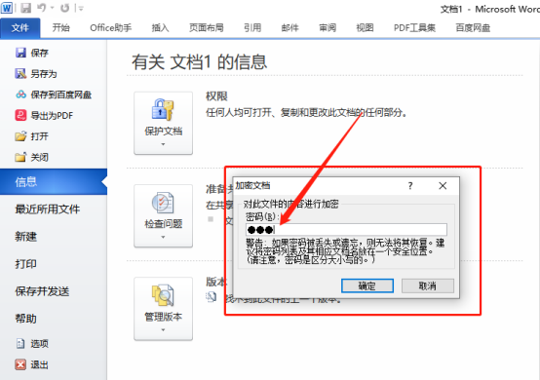Expand the 管理版本 dropdown arrow
The width and height of the screenshot is (540, 380).
(163, 330)
